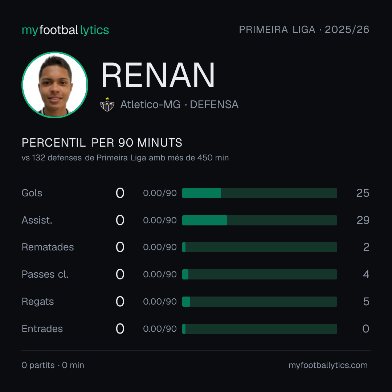This screenshot has height=392, width=392.
Task: Open Renan's profile photo
Action: [x=55, y=85]
